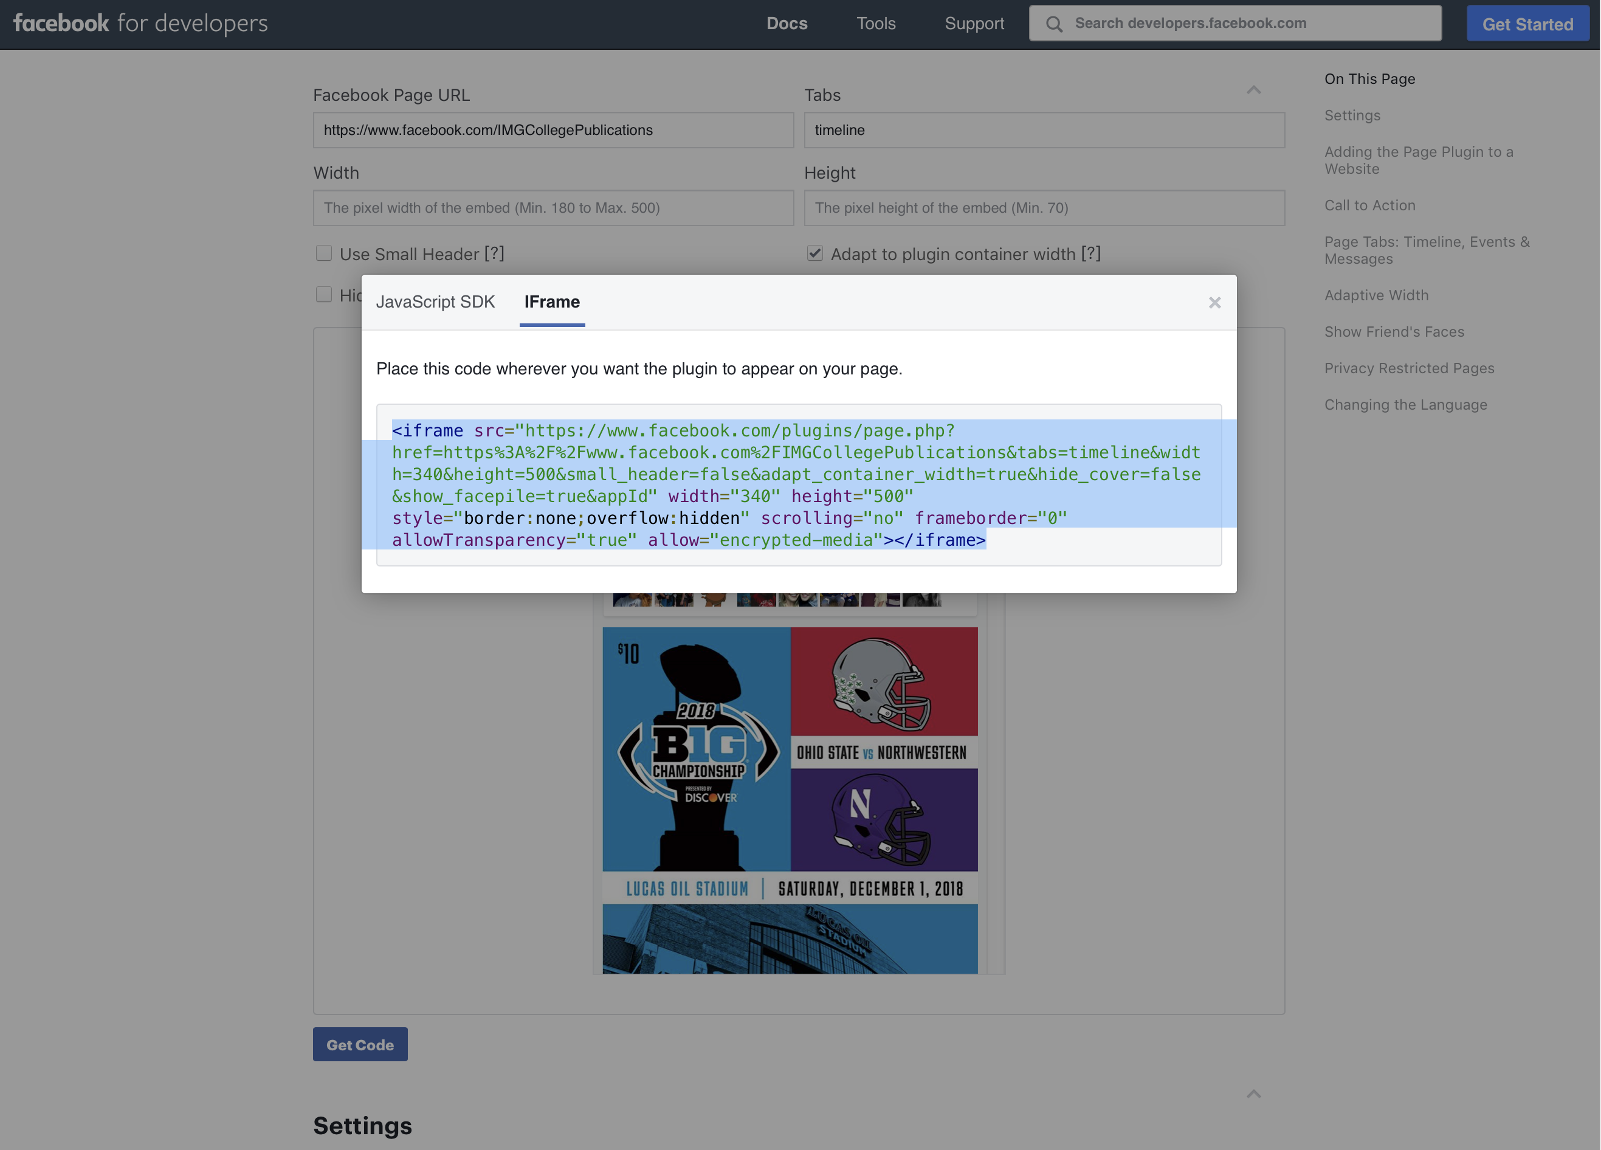Toggle the Hide Cover Photo checkbox
Screen dimensions: 1601x1150
[324, 294]
